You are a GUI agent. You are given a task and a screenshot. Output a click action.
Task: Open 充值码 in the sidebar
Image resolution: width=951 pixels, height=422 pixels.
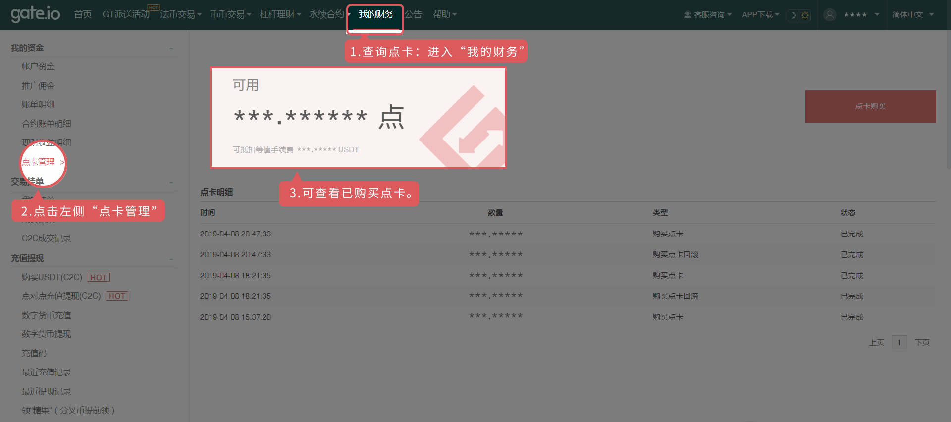point(34,353)
